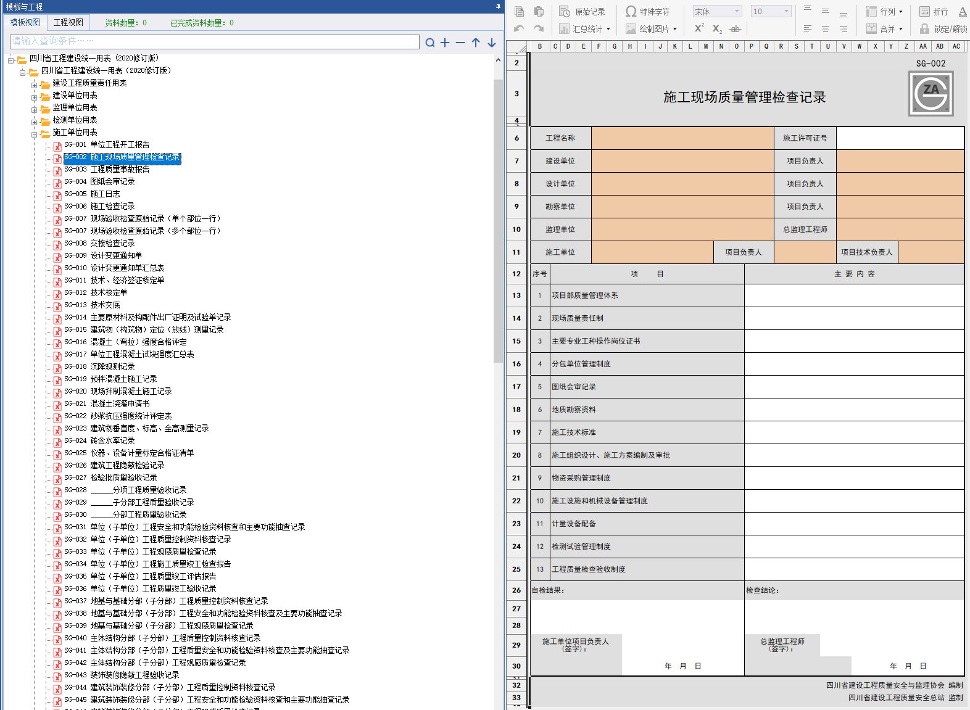Click the redo arrow icon
The width and height of the screenshot is (970, 710).
point(539,28)
